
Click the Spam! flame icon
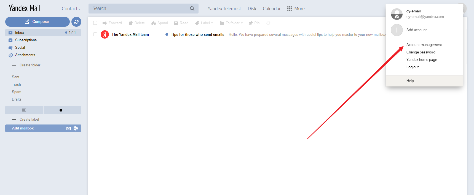(x=154, y=23)
